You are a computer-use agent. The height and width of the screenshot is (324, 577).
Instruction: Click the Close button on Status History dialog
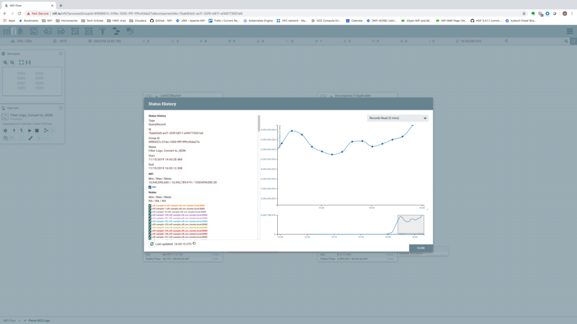point(420,247)
